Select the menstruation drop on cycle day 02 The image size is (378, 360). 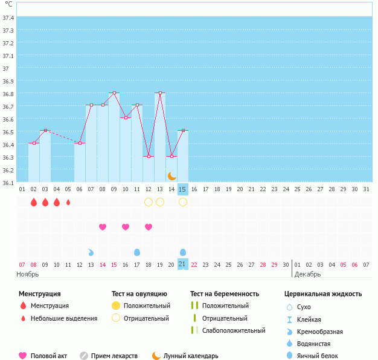(x=34, y=202)
